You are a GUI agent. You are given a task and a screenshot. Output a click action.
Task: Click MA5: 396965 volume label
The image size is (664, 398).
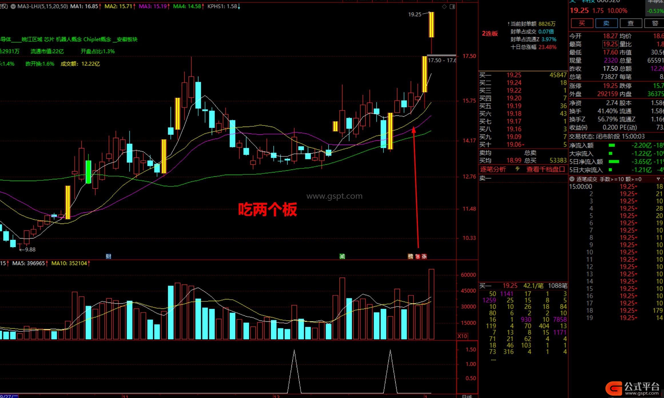[30, 263]
